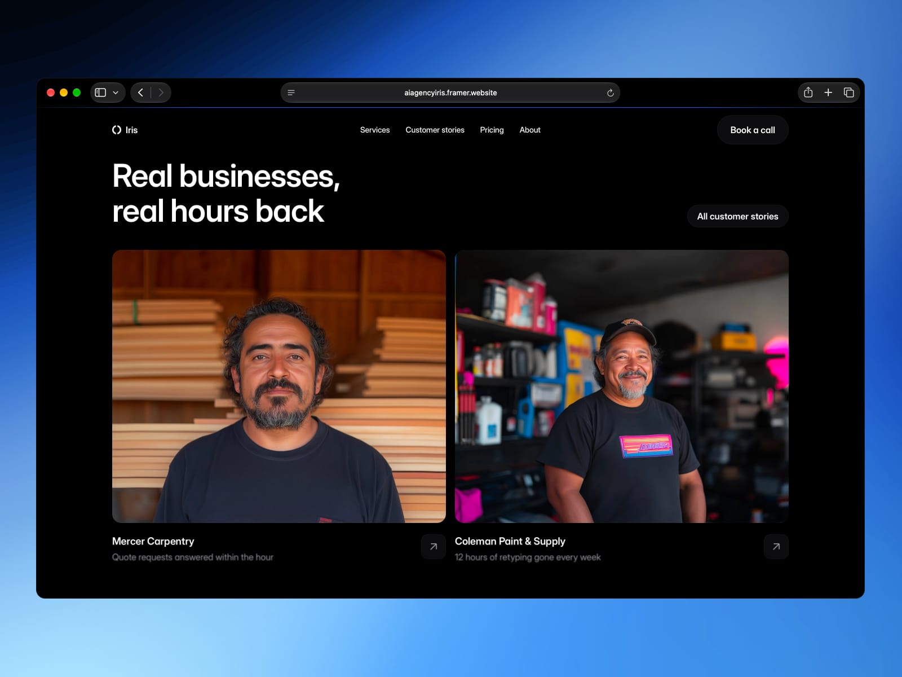902x677 pixels.
Task: Open the Share icon in toolbar
Action: tap(808, 93)
